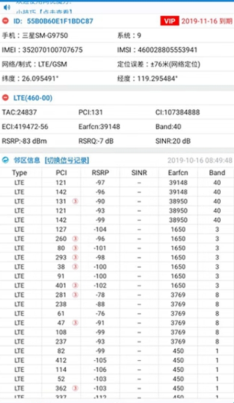Click RSRP -76 in PCI 61 row

pyautogui.click(x=100, y=314)
